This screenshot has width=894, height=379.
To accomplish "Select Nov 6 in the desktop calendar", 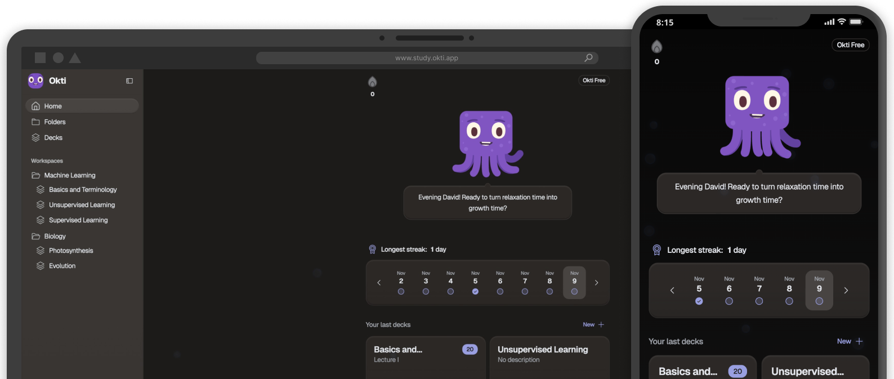I will point(500,283).
